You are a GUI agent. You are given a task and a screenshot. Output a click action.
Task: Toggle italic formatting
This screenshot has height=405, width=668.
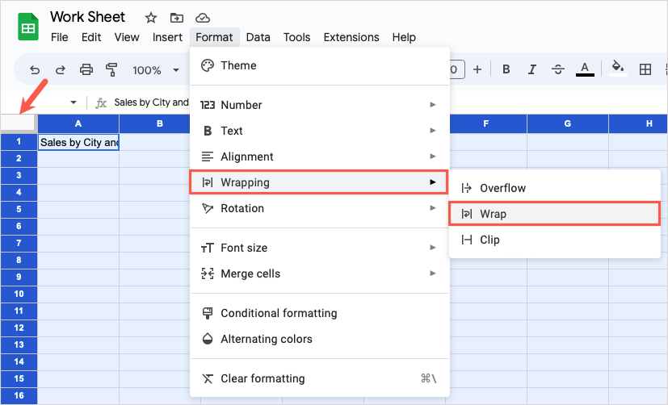pos(532,69)
